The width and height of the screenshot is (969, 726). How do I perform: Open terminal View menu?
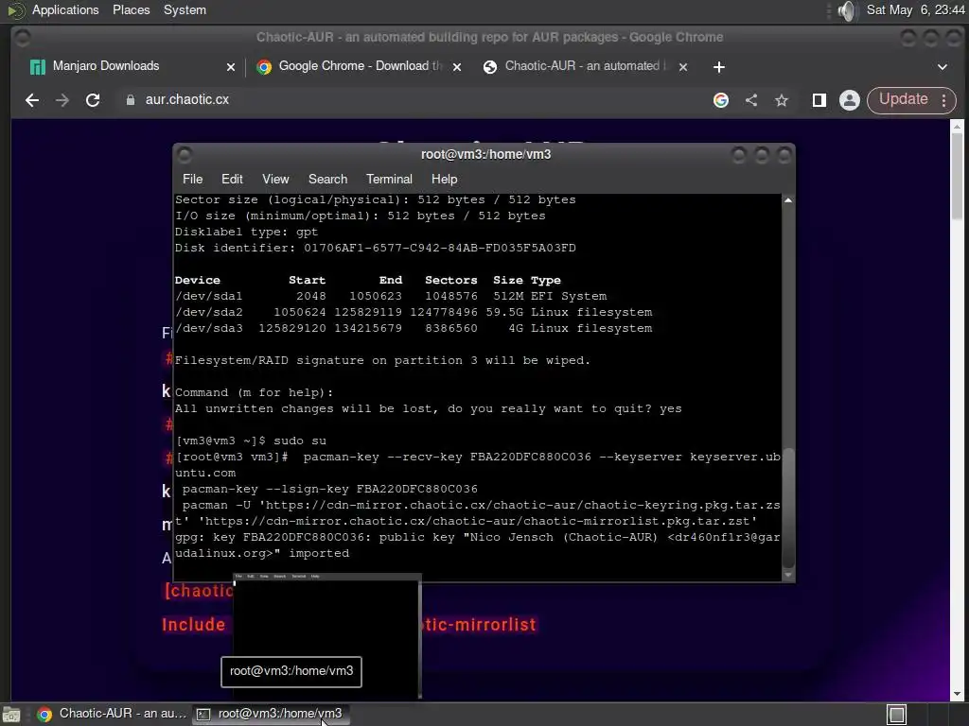pos(275,179)
